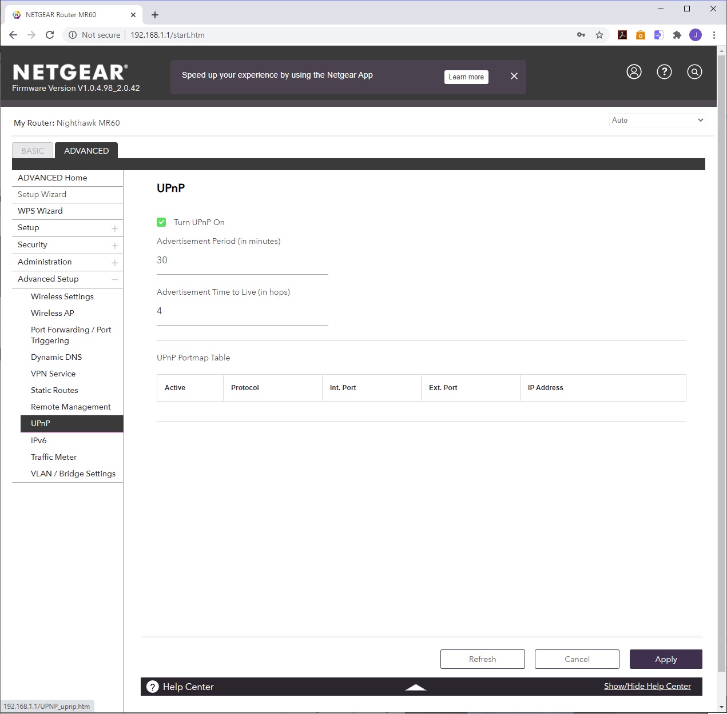Viewport: 727px width, 714px height.
Task: Open the Chrome profile avatar J
Action: pyautogui.click(x=696, y=35)
